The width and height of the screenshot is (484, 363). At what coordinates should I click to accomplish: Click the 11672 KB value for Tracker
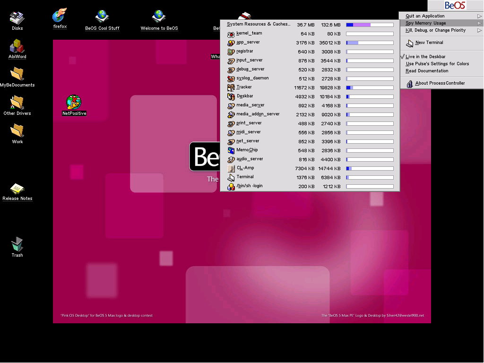304,88
